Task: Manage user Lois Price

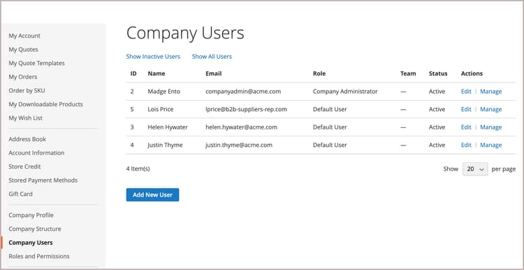Action: click(491, 109)
